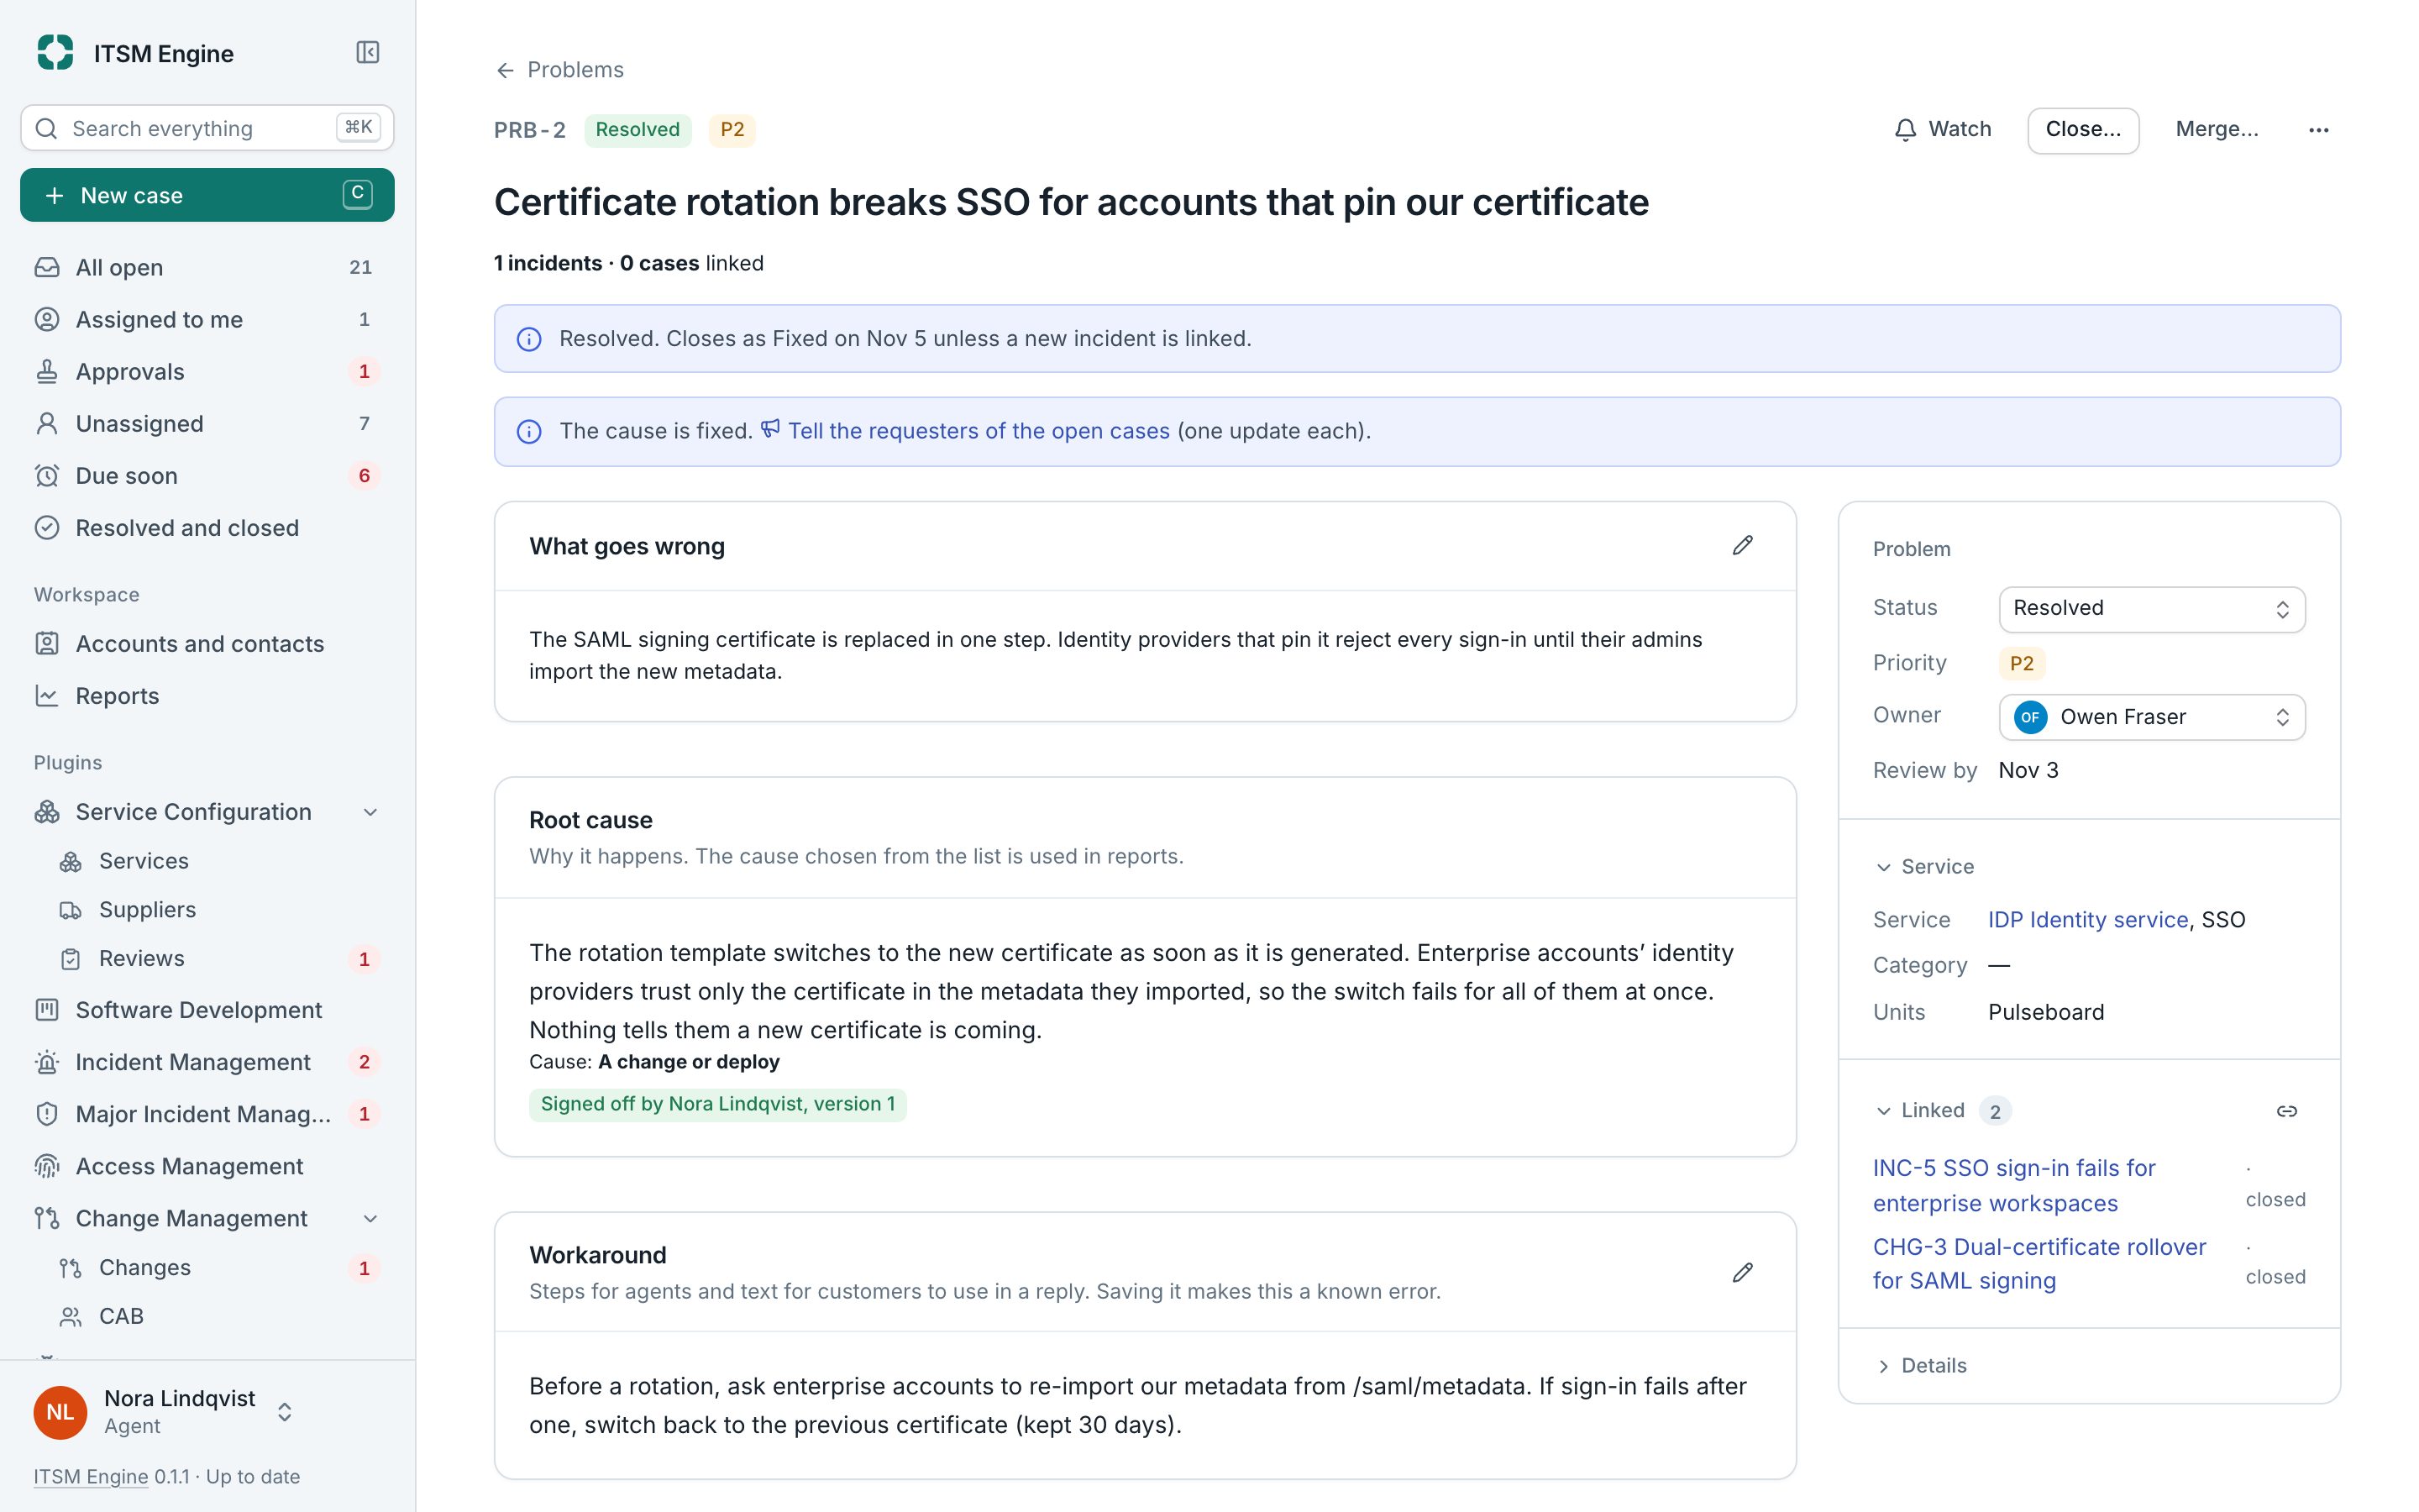Click the Reports chart icon
The height and width of the screenshot is (1512, 2419).
[47, 696]
